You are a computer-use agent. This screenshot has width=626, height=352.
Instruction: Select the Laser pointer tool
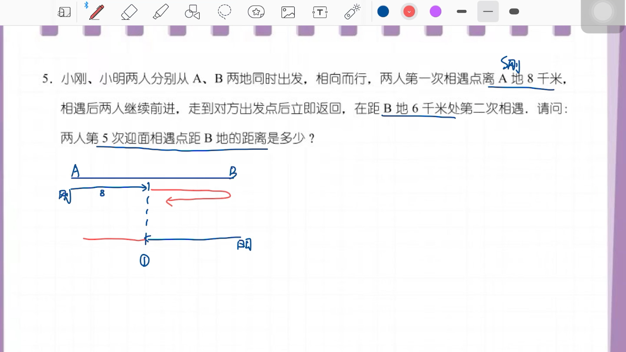tap(352, 12)
